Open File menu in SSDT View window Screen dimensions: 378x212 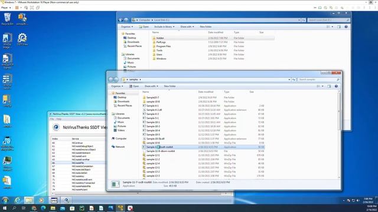point(52,119)
